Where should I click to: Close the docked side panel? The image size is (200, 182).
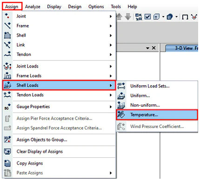coord(153,48)
